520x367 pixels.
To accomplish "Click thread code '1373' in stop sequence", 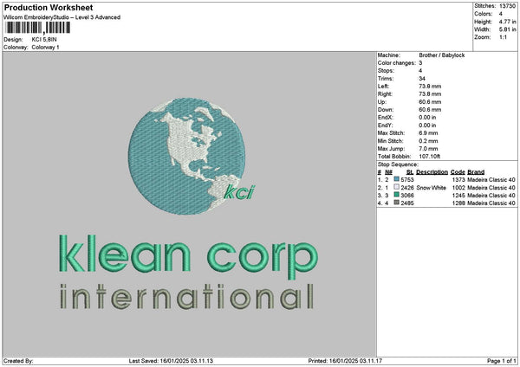I will point(458,179).
